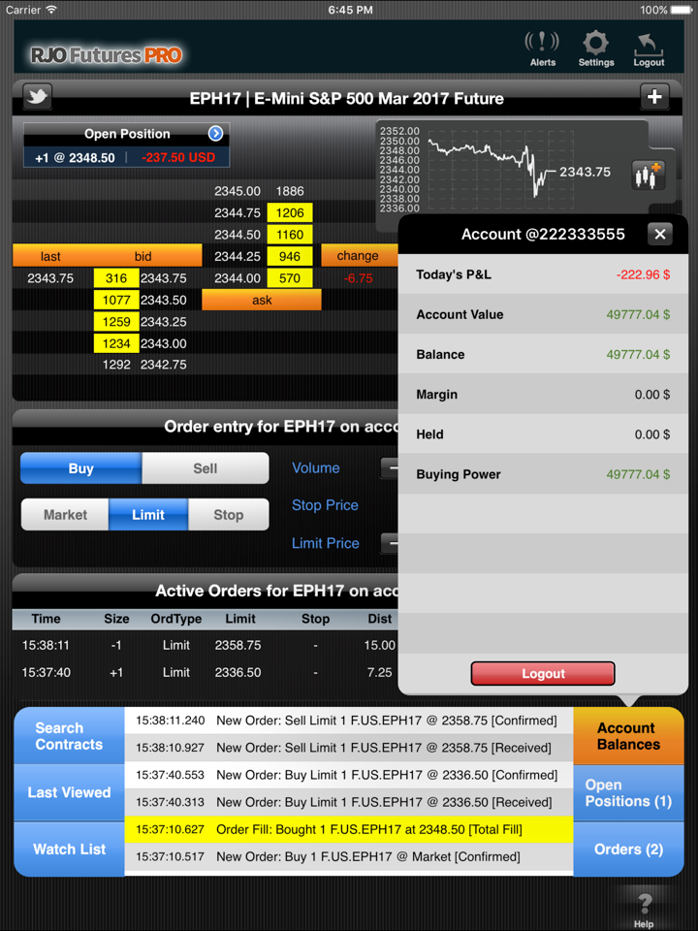This screenshot has height=931, width=698.
Task: Close the Account balances popup
Action: pyautogui.click(x=659, y=234)
